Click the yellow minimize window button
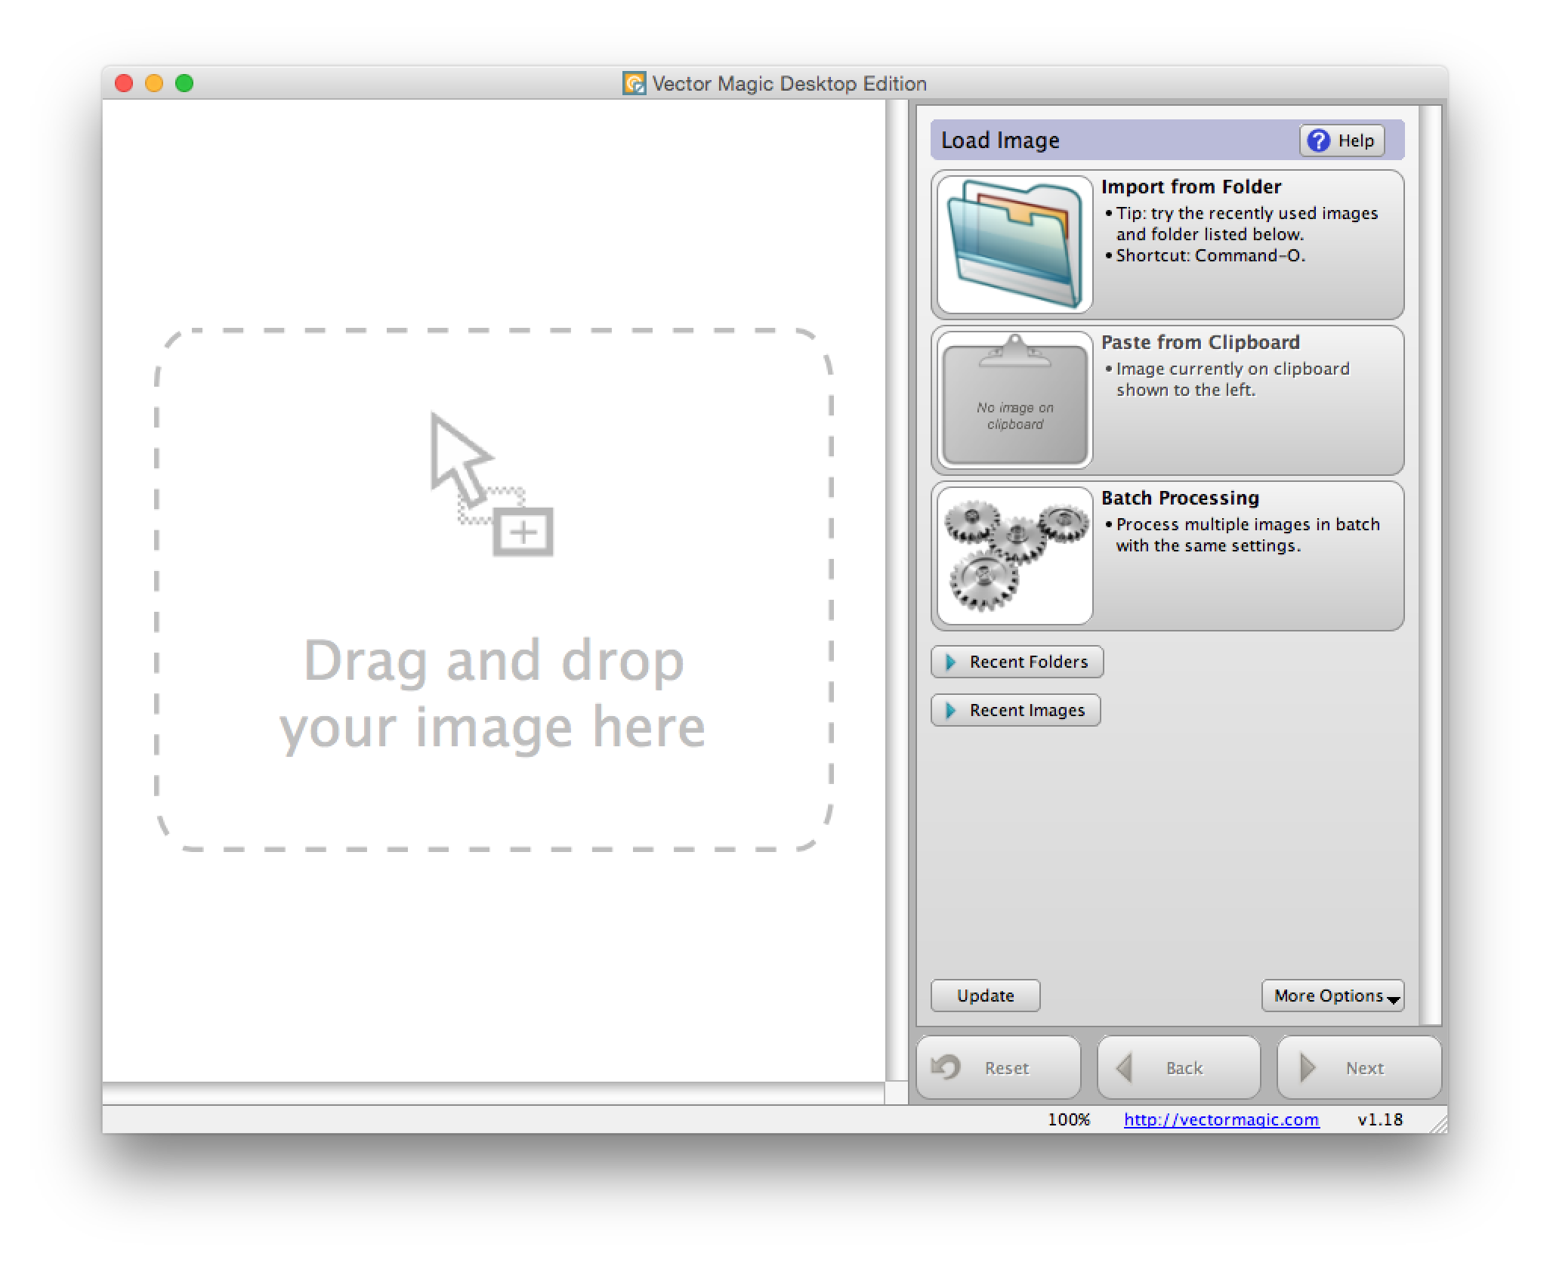This screenshot has width=1550, height=1272. pyautogui.click(x=154, y=83)
